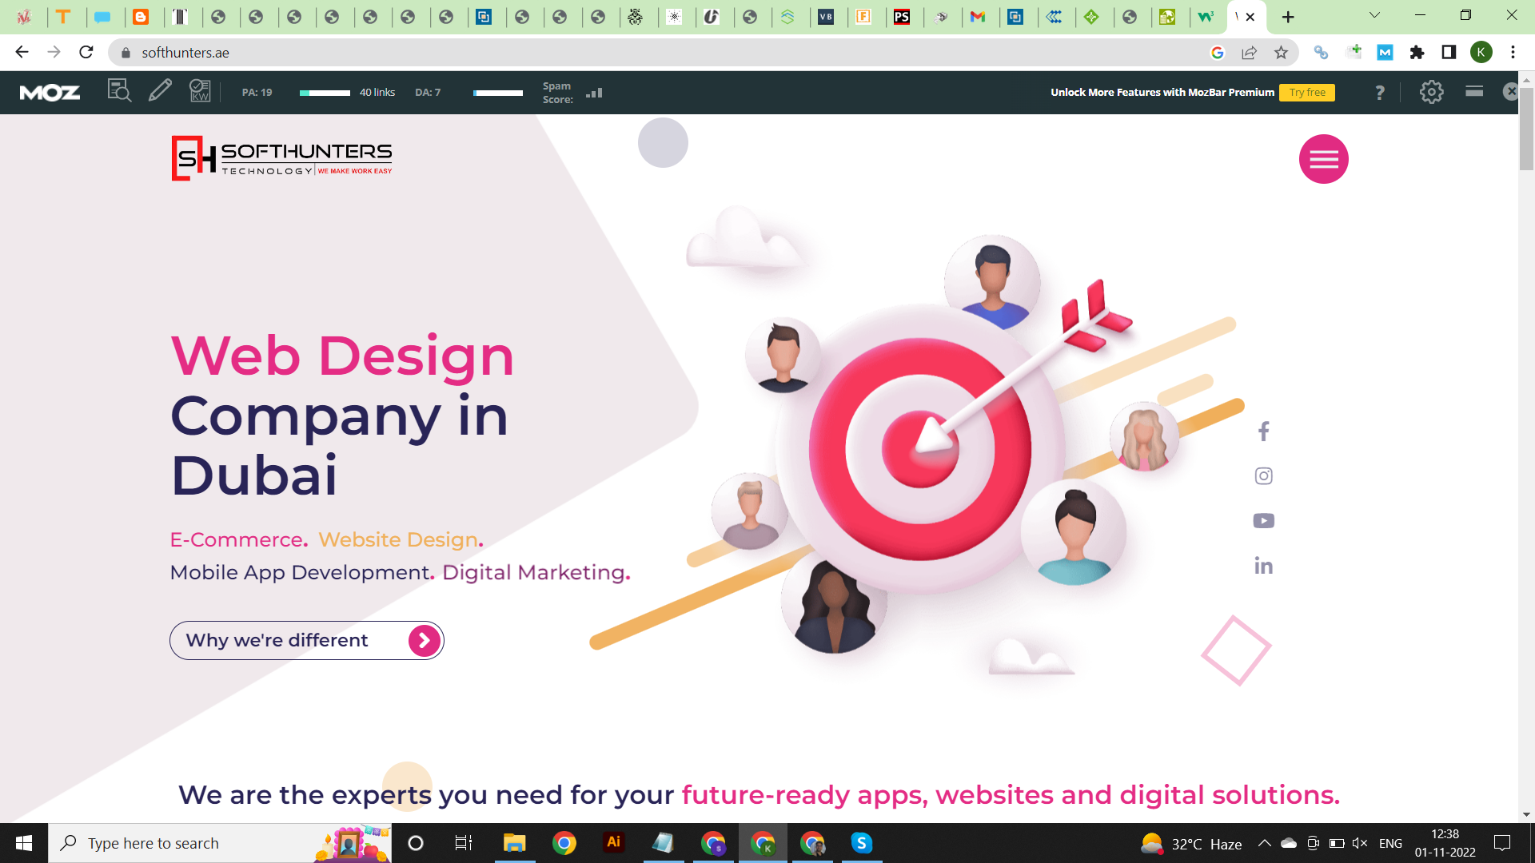Open the 32°C Haze weather widget
Screen dimensions: 1535x863
click(x=1191, y=843)
